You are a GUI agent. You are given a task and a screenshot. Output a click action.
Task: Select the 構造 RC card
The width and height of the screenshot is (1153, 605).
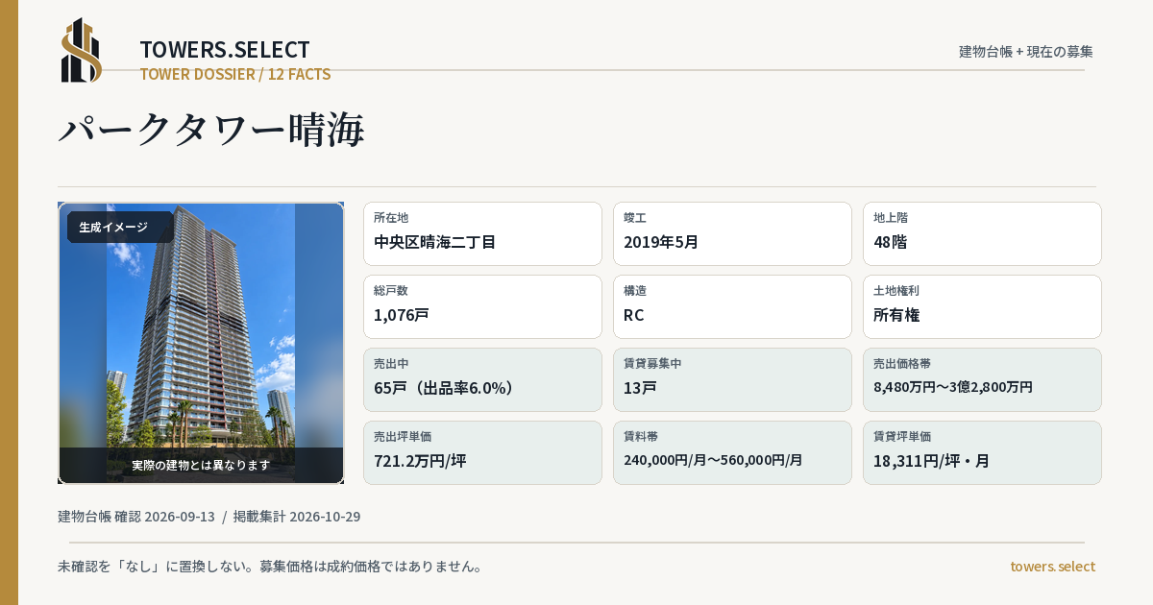(x=732, y=306)
